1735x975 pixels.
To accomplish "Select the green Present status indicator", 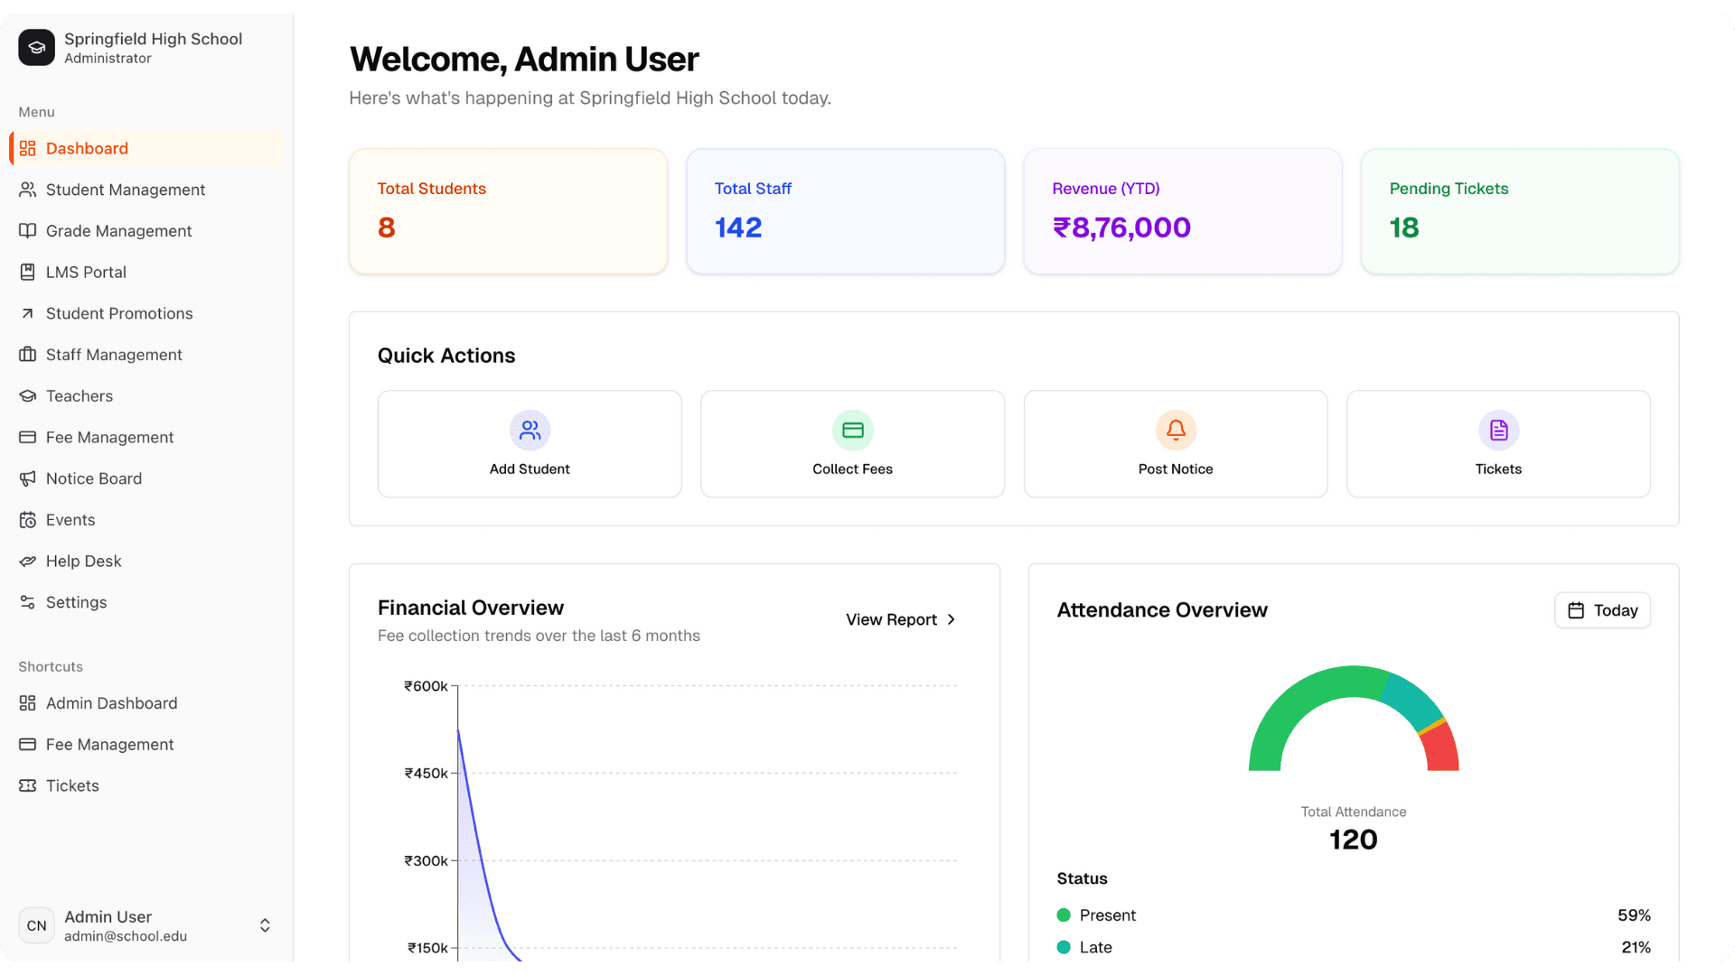I will click(x=1064, y=915).
